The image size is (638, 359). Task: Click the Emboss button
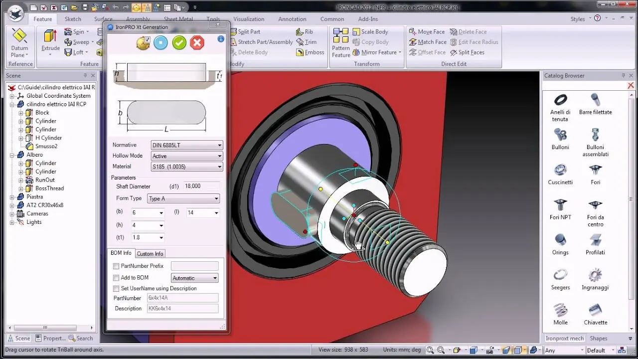click(310, 52)
